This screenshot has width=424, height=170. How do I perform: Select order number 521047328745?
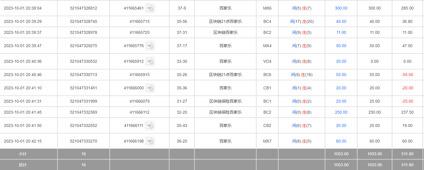[84, 21]
